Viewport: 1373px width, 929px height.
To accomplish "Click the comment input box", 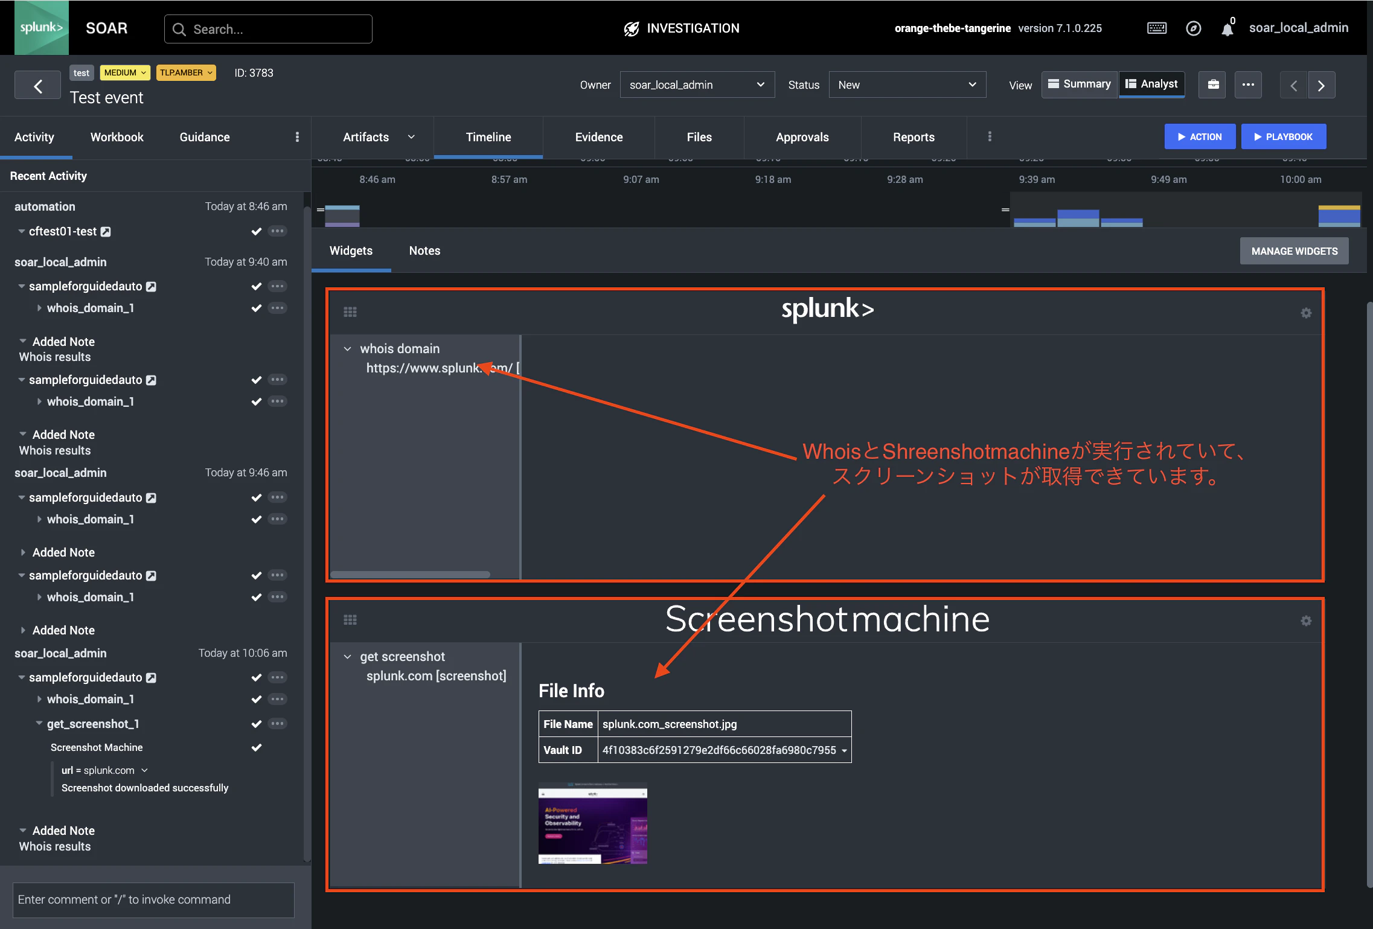I will [x=154, y=899].
